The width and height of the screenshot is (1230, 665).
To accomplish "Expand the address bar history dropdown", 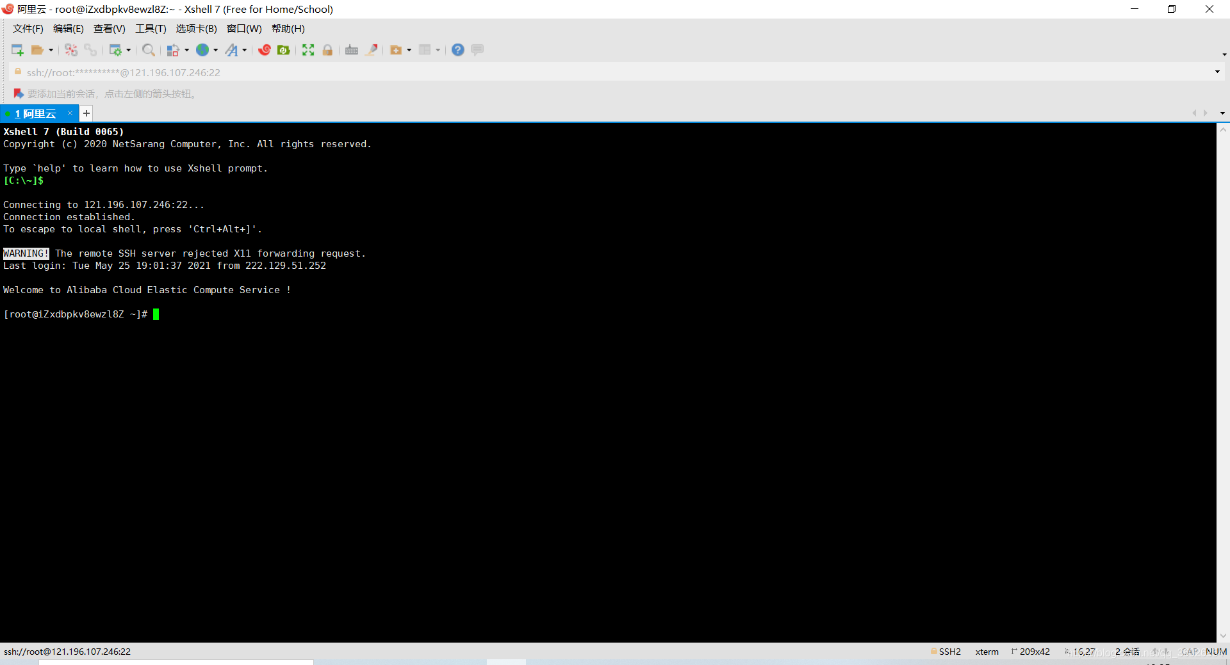I will 1217,72.
